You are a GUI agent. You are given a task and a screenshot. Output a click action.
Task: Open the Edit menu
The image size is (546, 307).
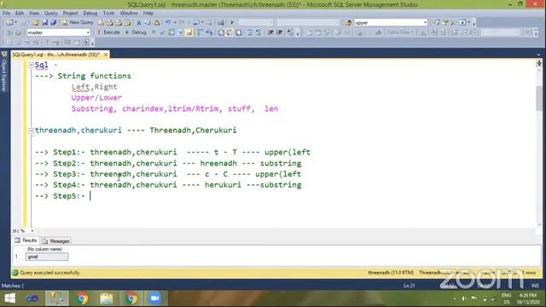20,14
